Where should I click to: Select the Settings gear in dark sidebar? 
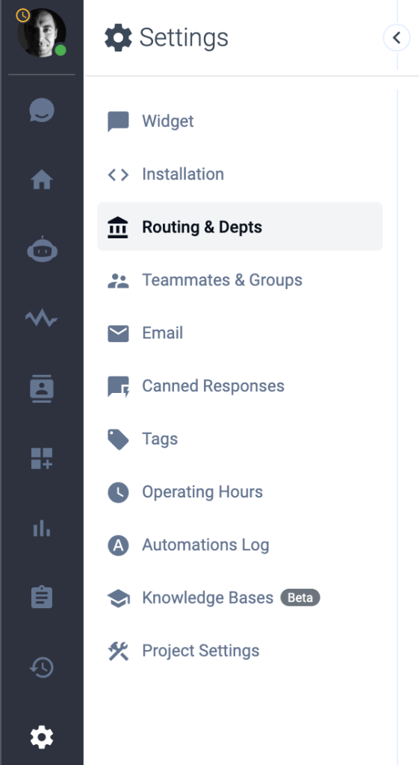42,737
